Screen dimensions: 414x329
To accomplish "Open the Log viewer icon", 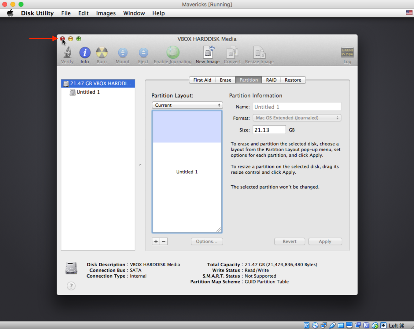I will click(x=347, y=53).
